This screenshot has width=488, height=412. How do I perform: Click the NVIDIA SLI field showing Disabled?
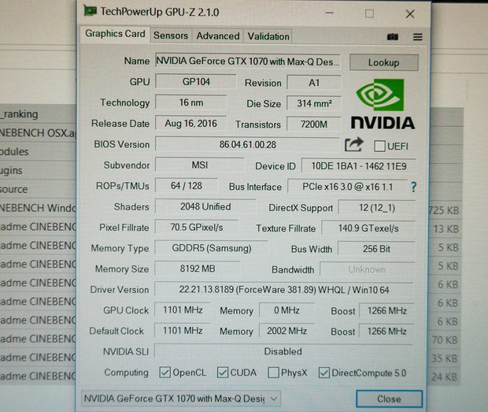tap(283, 351)
